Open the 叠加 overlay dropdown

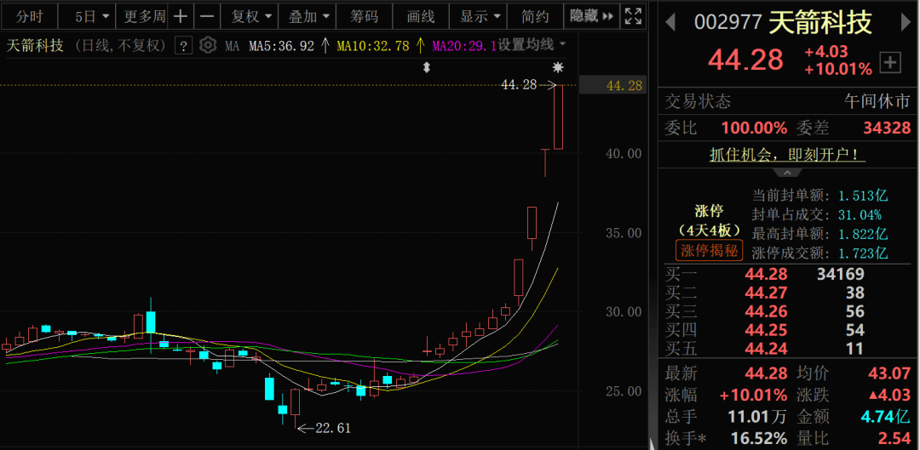[308, 16]
